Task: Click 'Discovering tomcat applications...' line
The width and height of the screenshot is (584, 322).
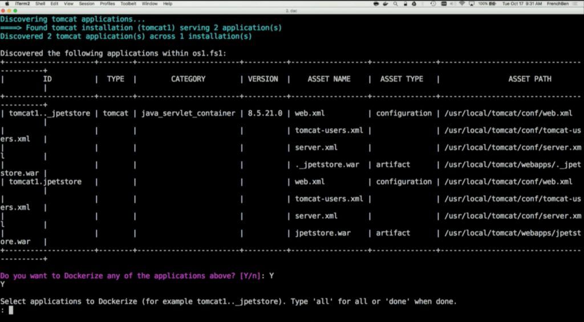Action: [72, 19]
